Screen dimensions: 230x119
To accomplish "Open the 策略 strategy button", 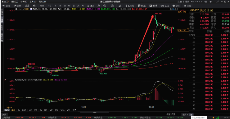I will coord(187,6).
